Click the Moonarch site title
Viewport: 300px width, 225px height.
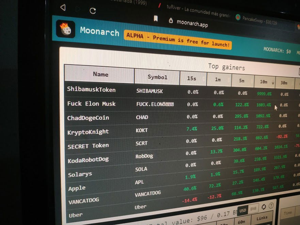pyautogui.click(x=99, y=31)
